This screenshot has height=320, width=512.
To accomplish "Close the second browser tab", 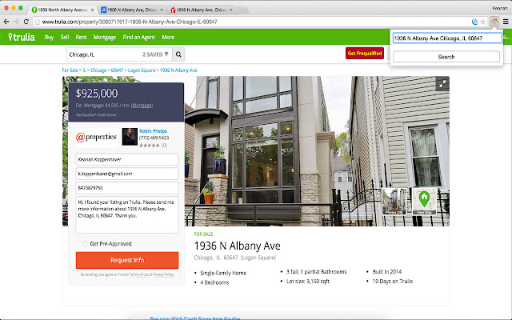I will (162, 10).
